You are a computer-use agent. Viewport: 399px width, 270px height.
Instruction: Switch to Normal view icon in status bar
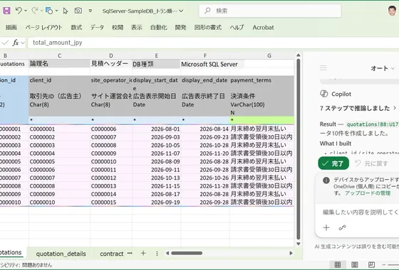pos(338,264)
